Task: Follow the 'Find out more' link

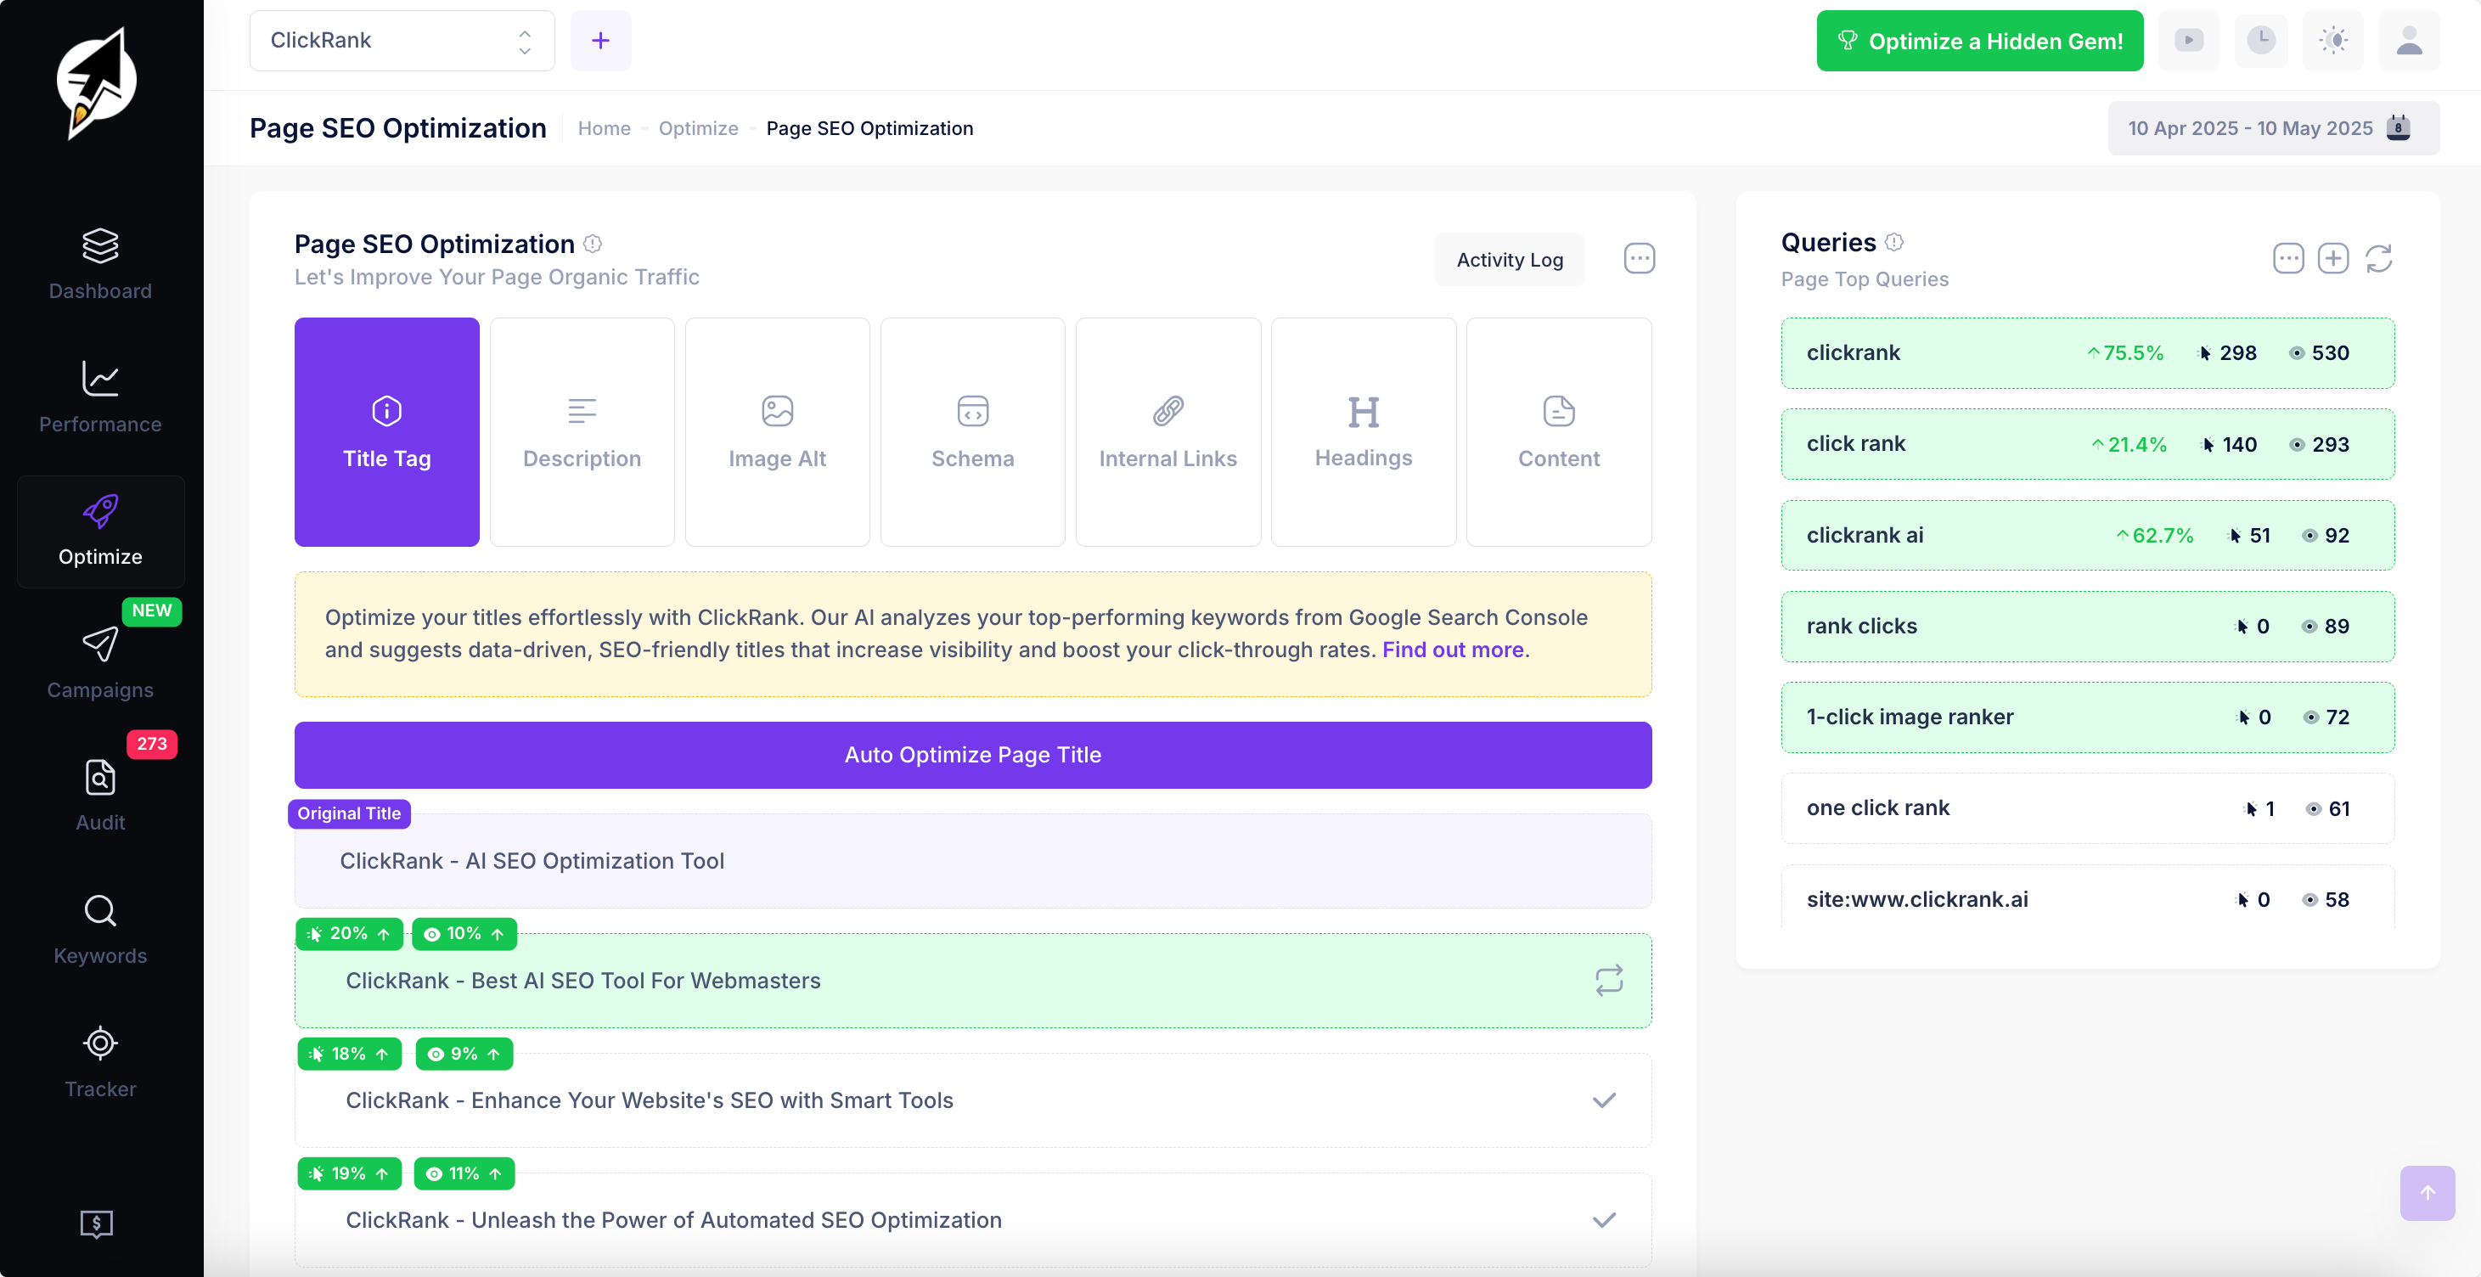Action: pyautogui.click(x=1453, y=650)
